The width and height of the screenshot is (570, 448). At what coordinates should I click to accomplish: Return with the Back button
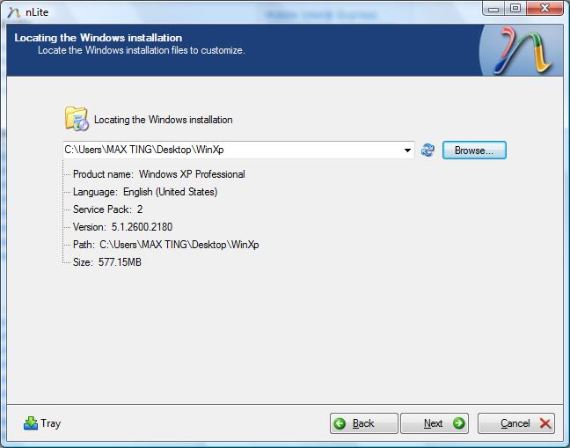coord(363,423)
